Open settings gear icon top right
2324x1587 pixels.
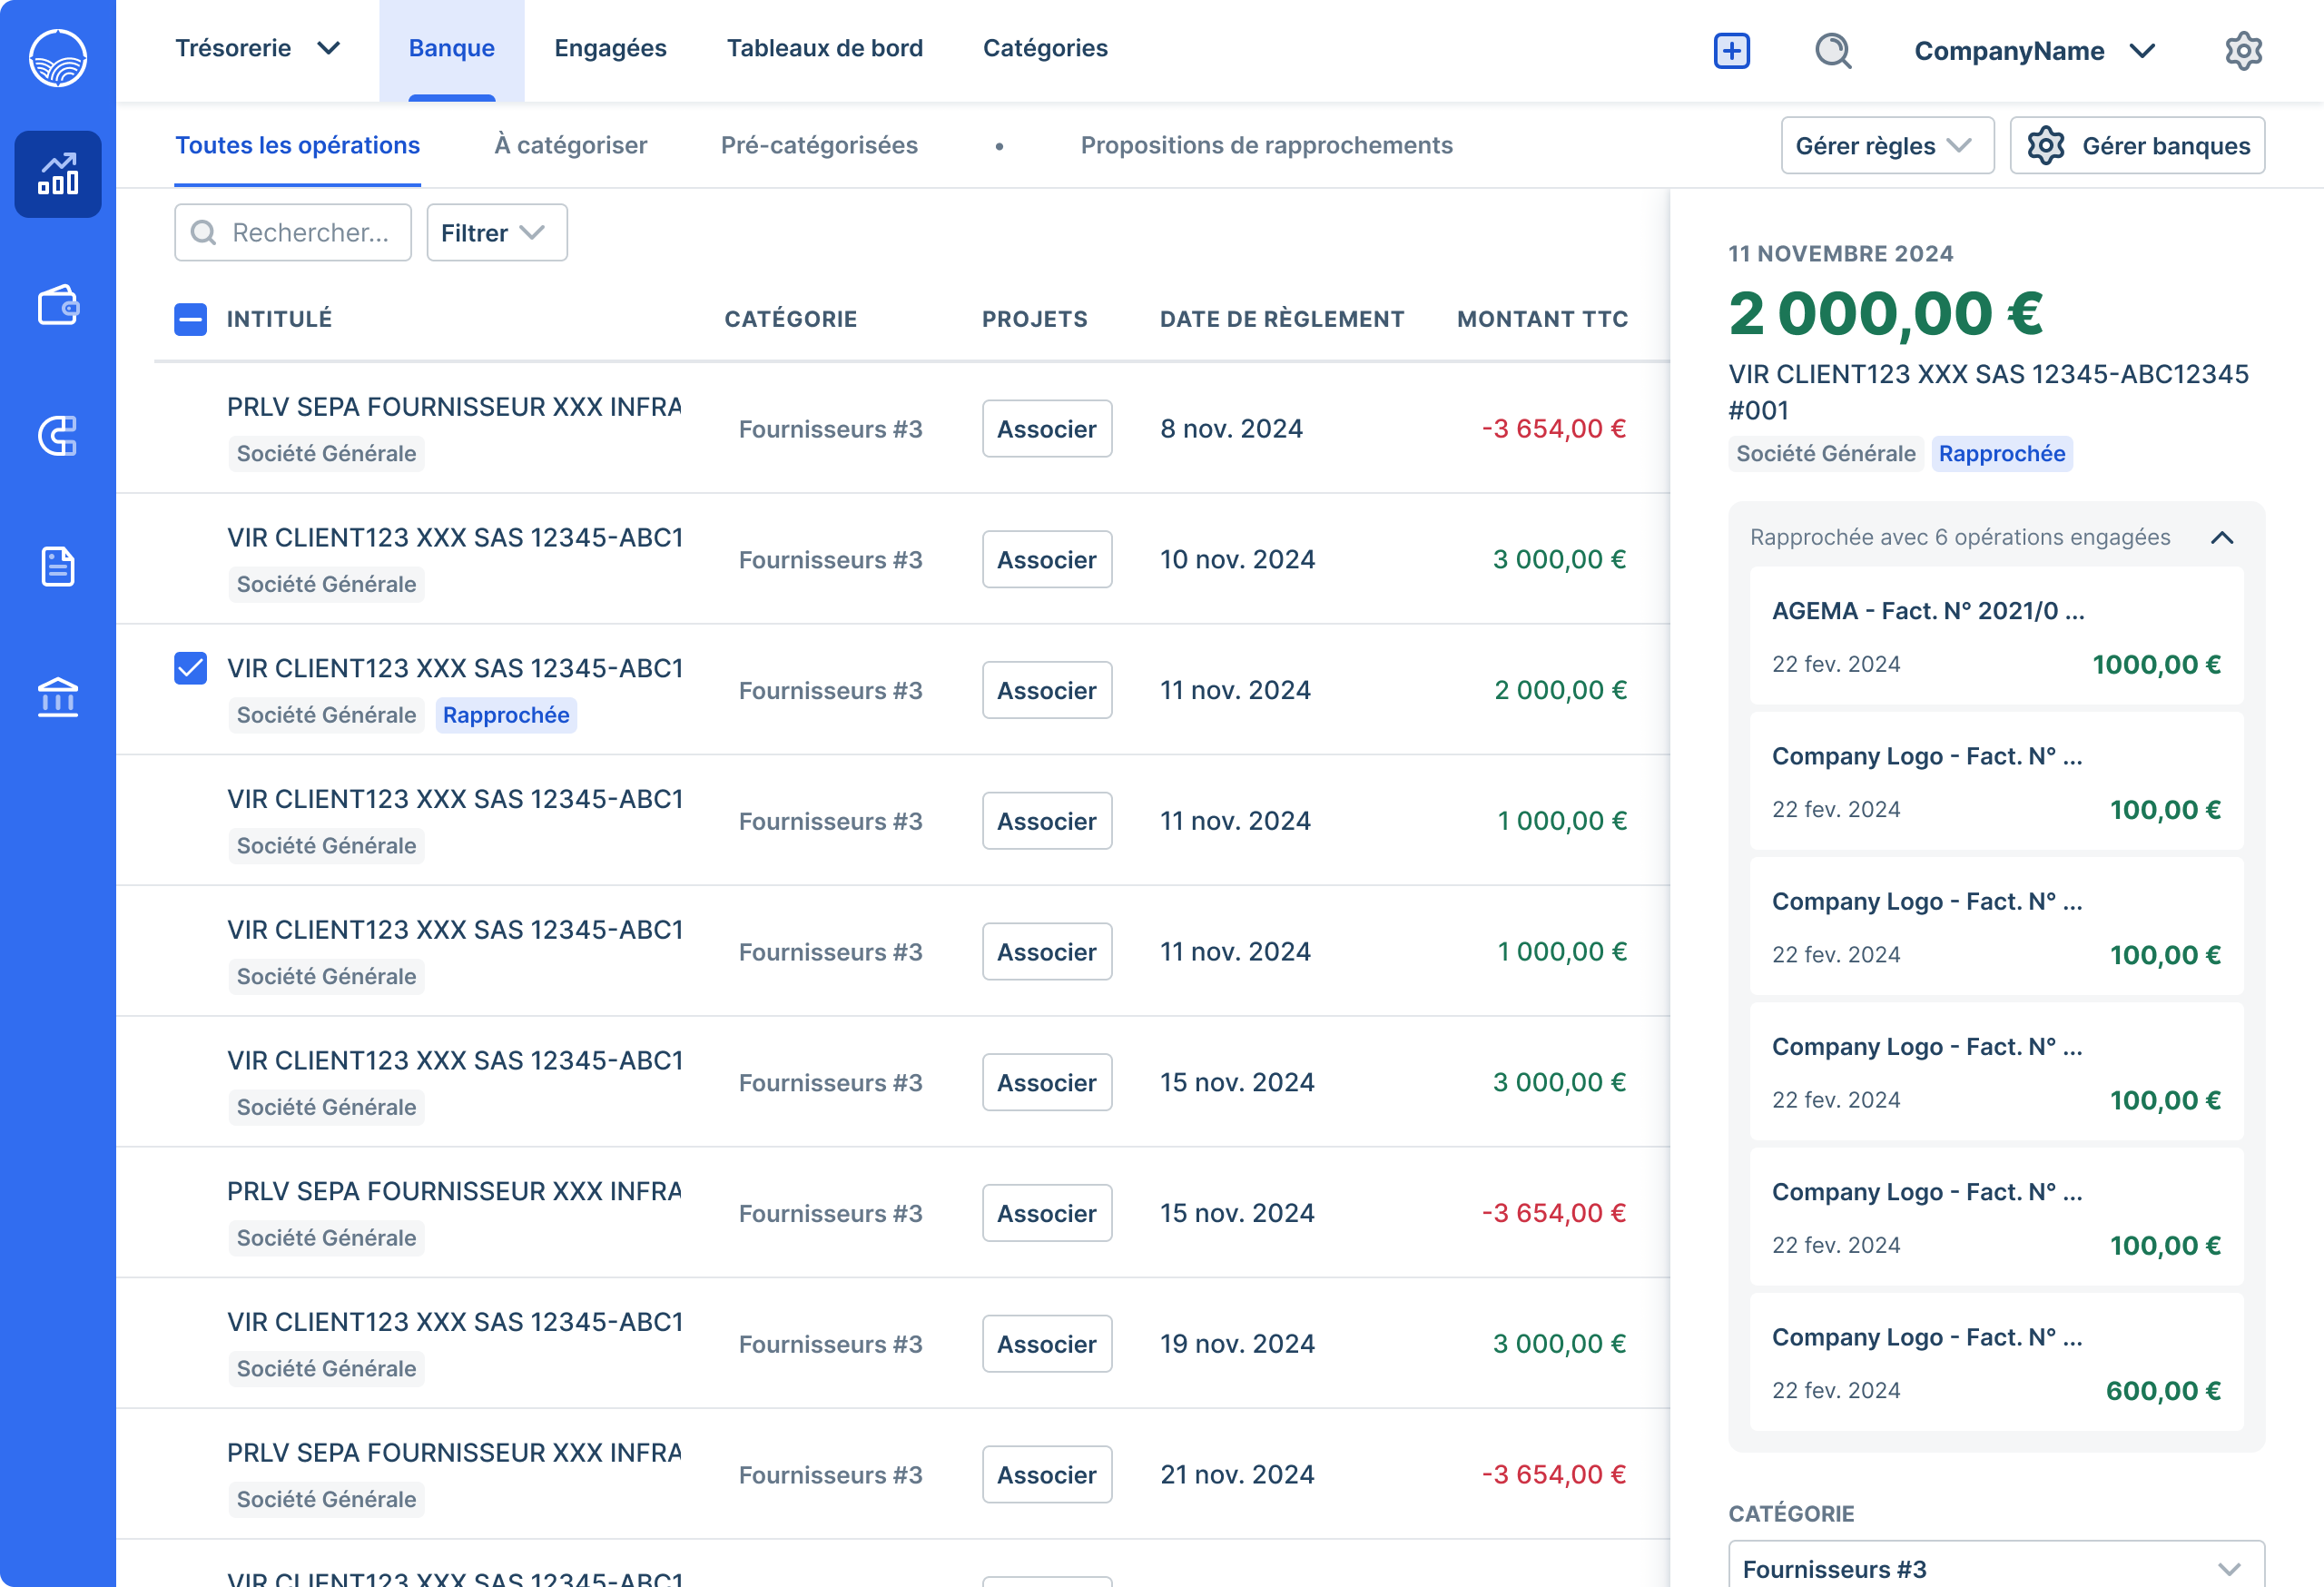2243,50
